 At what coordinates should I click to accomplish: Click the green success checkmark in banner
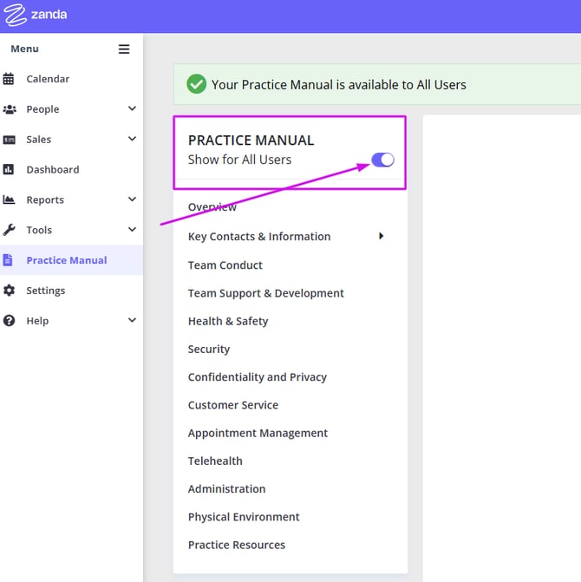[197, 84]
